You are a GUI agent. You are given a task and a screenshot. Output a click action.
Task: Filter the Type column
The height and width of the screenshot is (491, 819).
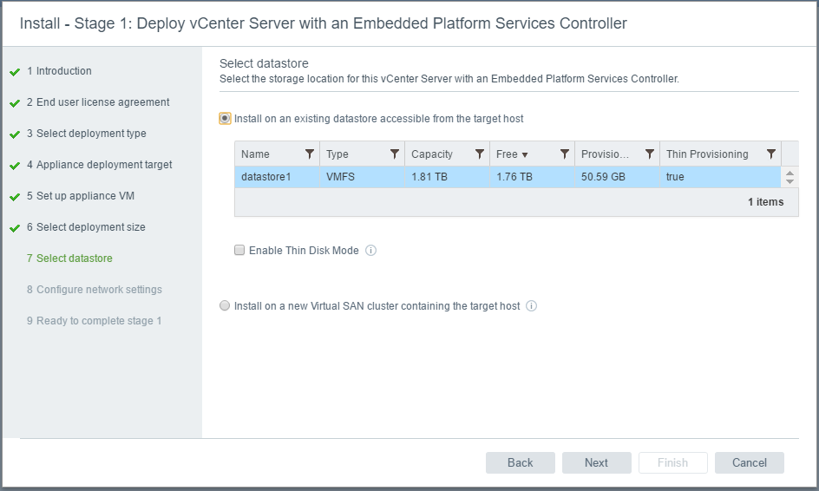coord(395,154)
